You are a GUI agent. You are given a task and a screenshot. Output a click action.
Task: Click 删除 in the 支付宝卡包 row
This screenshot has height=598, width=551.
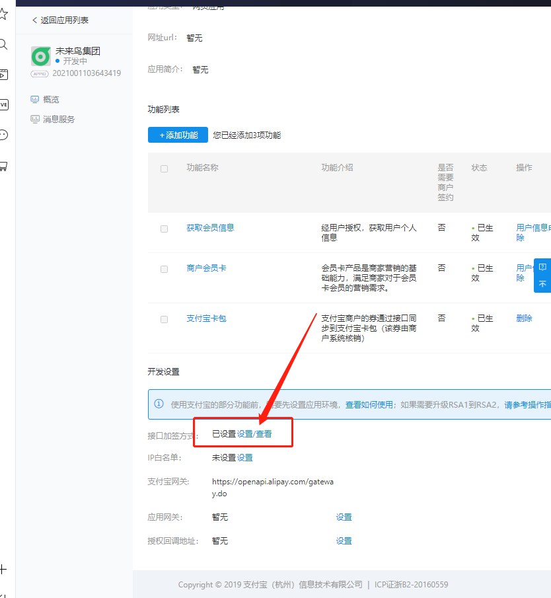[524, 318]
